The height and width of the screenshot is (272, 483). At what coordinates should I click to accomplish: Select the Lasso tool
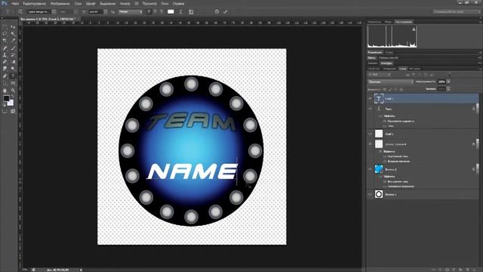click(x=5, y=34)
